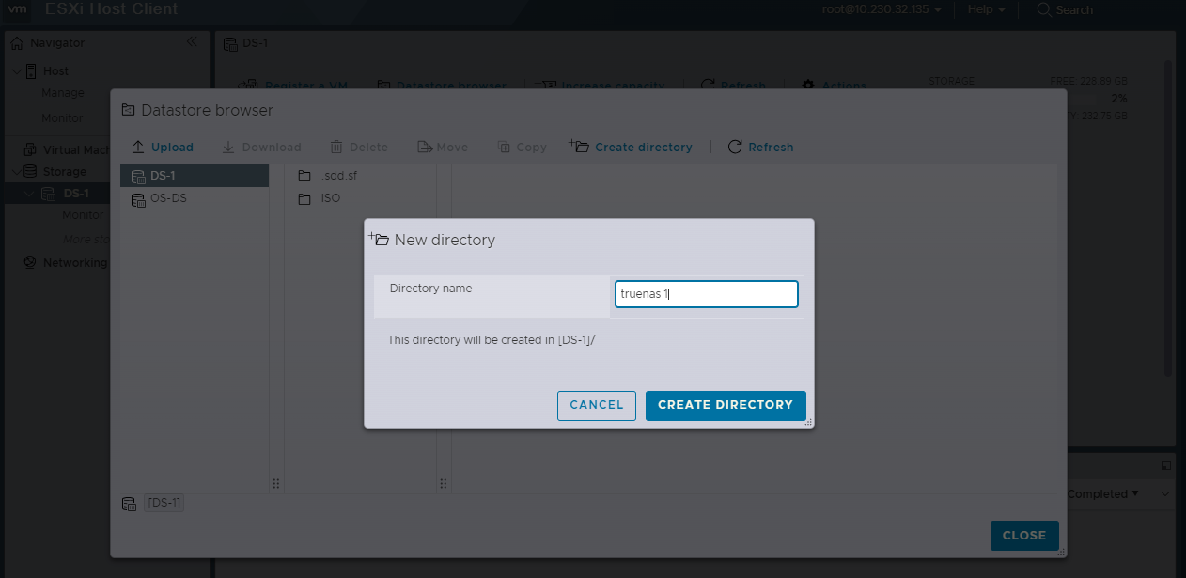The width and height of the screenshot is (1186, 578).
Task: Select Manage under Host in Navigator
Action: (62, 93)
